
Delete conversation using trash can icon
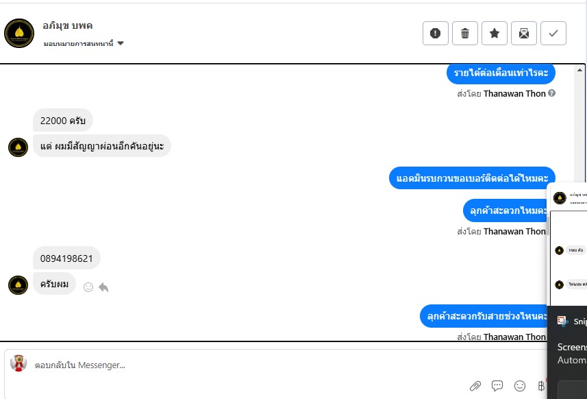point(465,34)
